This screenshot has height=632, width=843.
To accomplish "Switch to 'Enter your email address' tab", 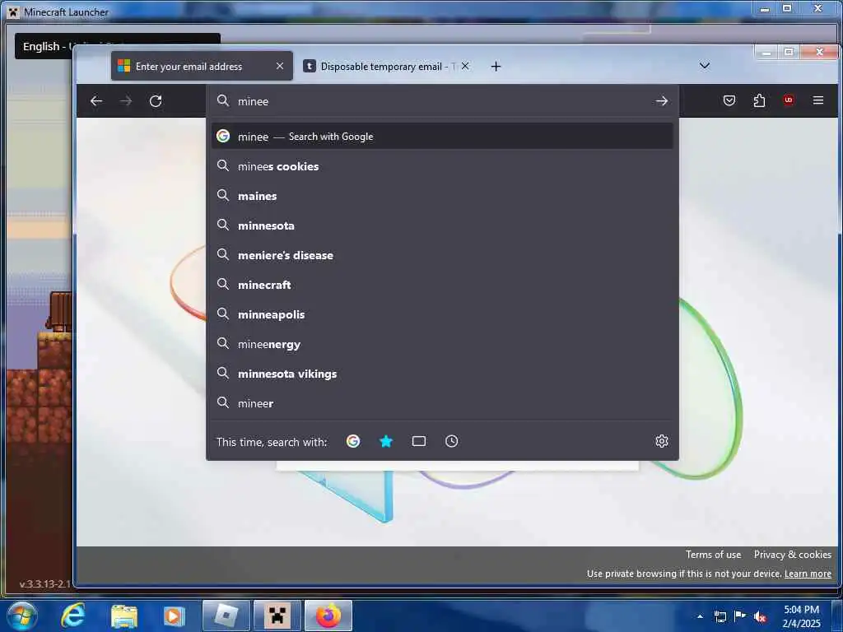I will click(x=203, y=66).
